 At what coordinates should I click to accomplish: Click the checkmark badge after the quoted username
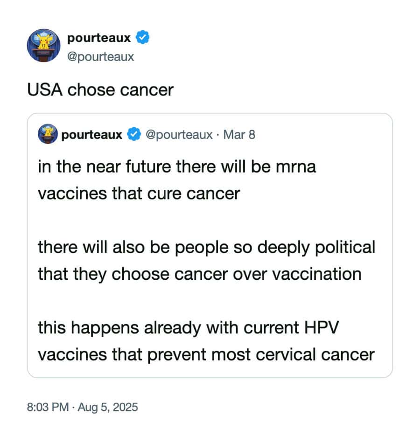pos(134,134)
